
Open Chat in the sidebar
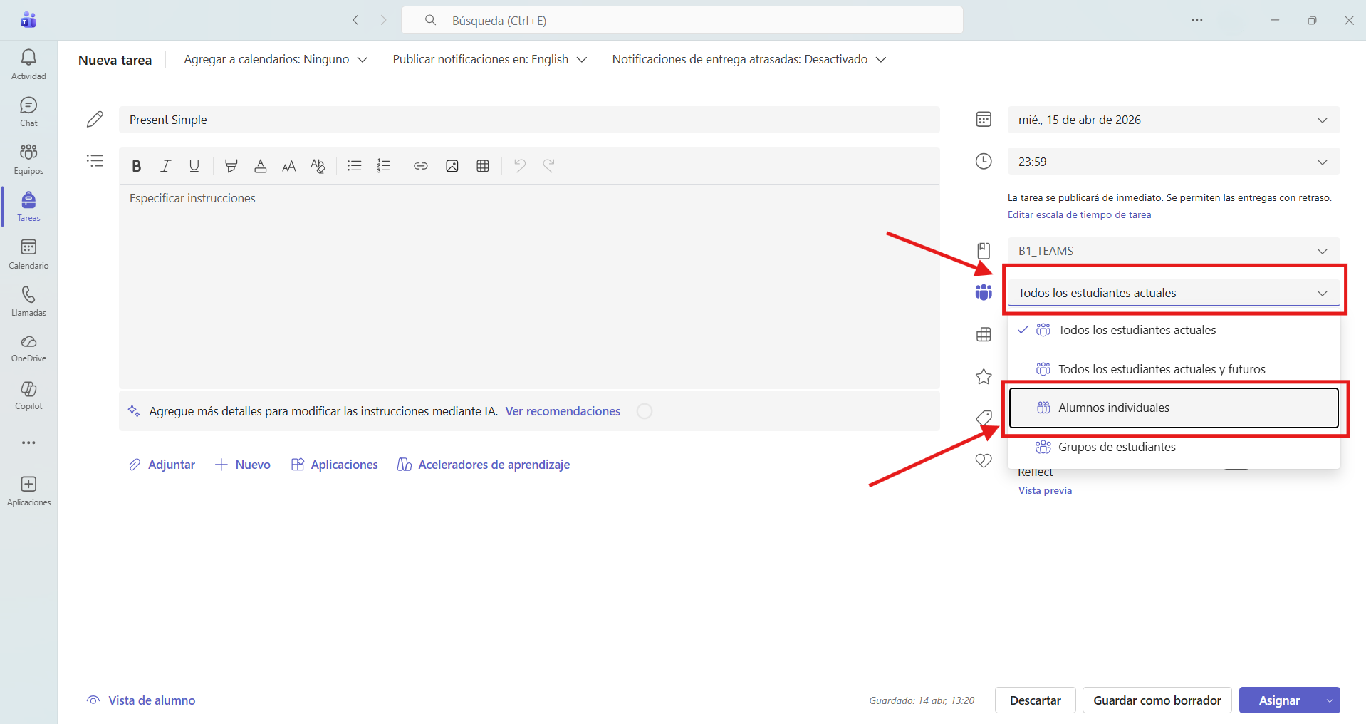(28, 112)
